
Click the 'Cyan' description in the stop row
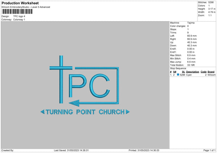coord(189,75)
